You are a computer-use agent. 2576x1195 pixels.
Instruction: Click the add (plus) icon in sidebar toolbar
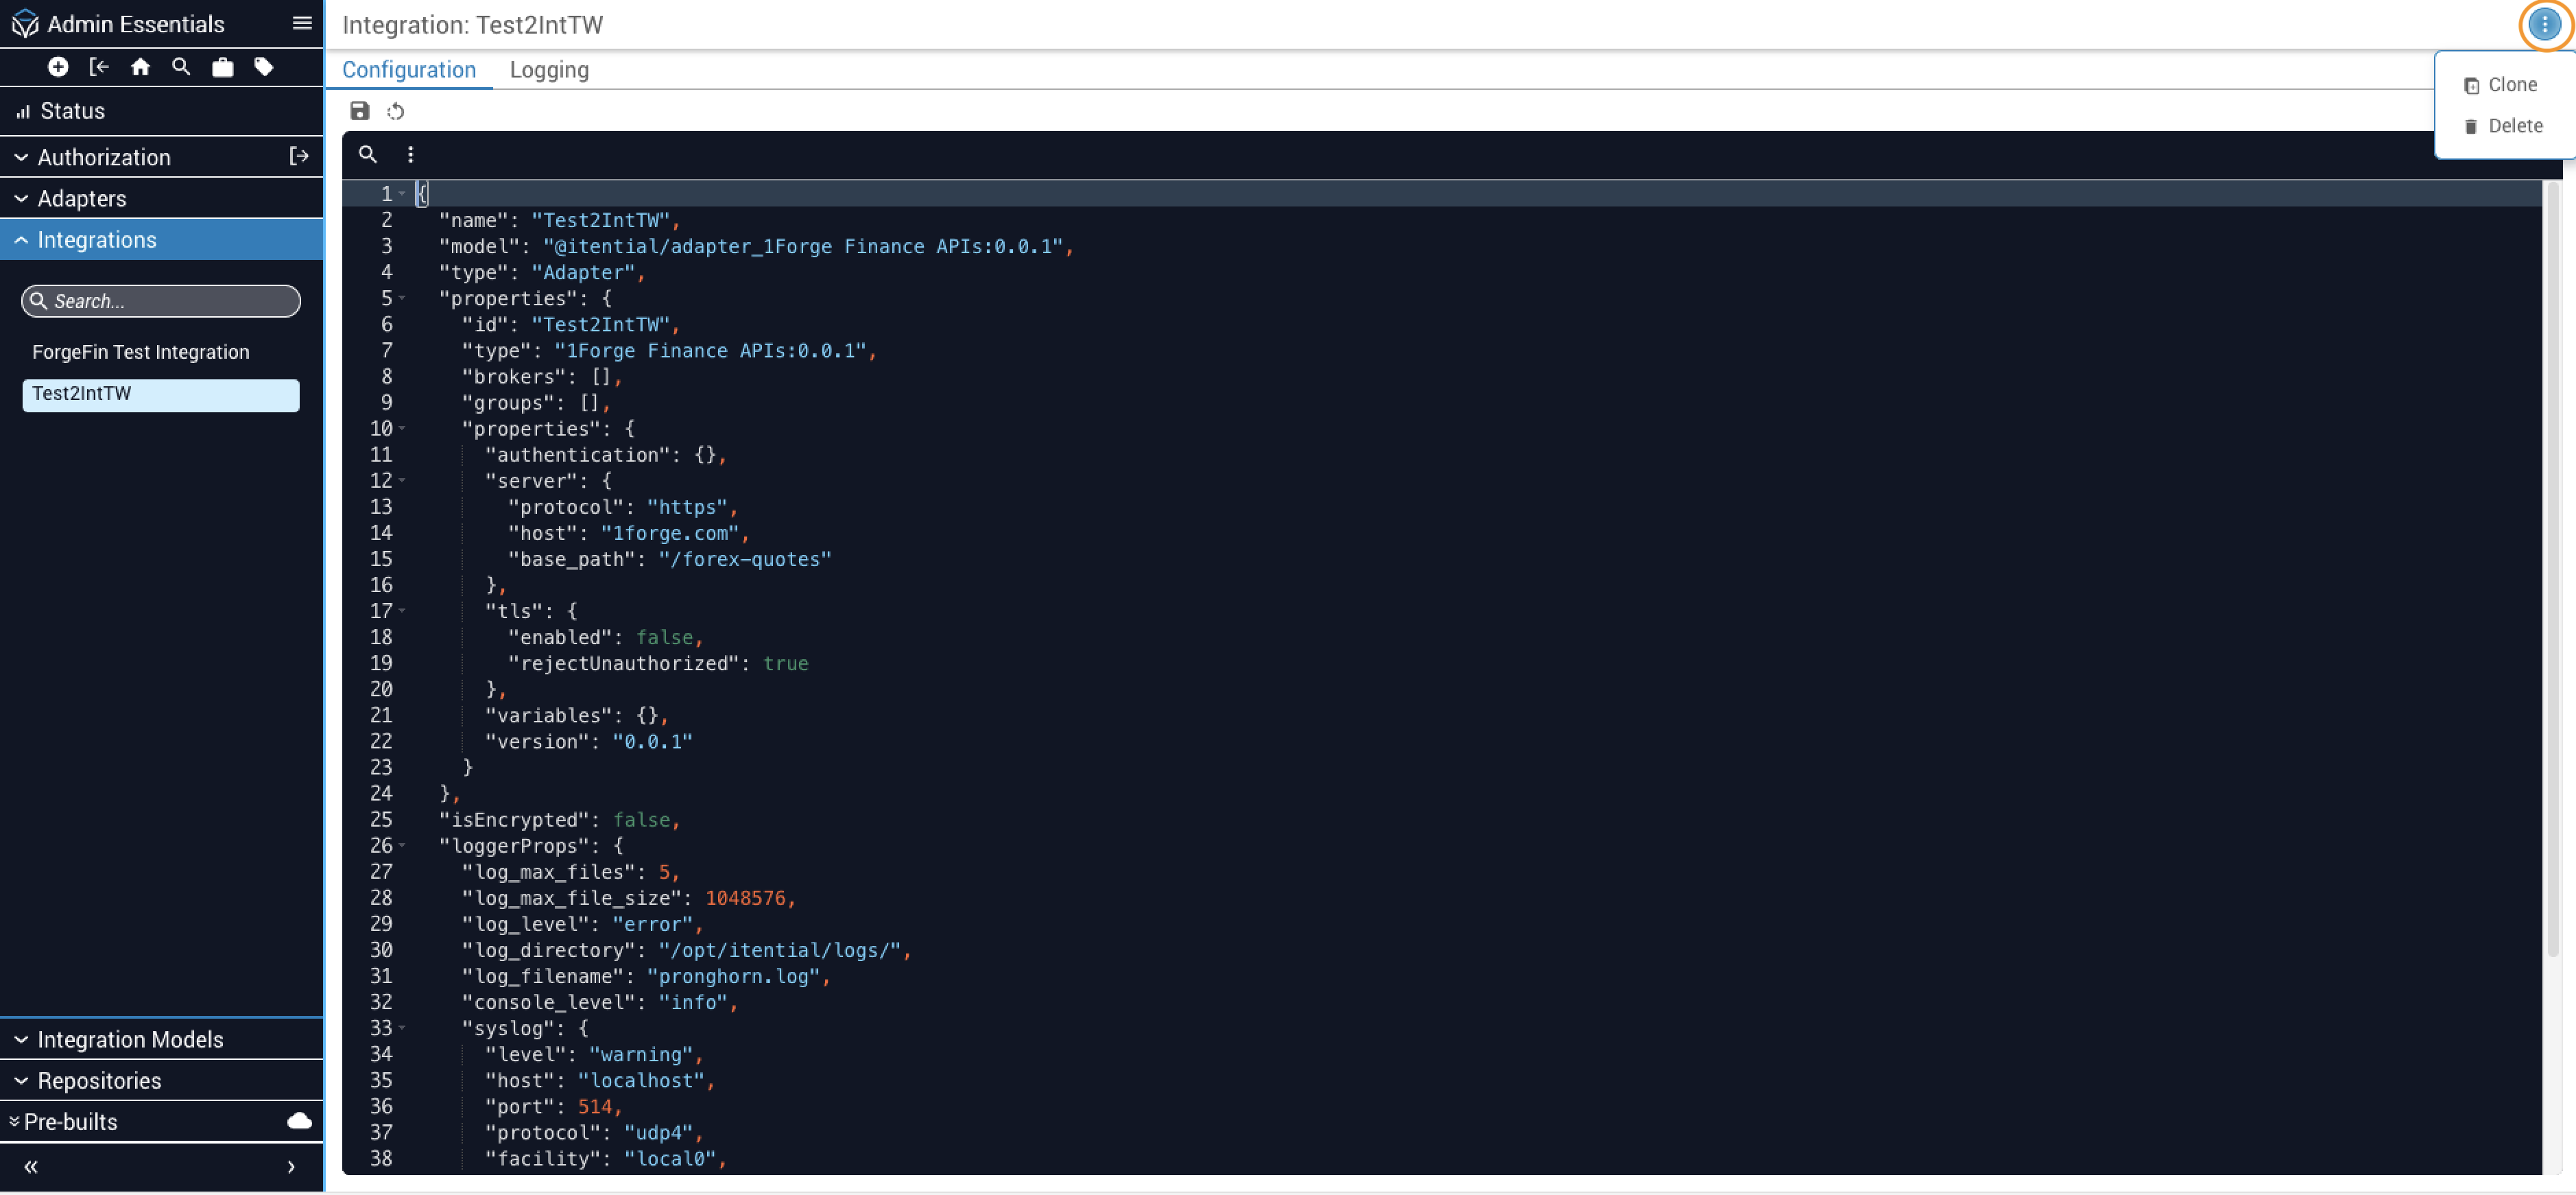pos(58,67)
